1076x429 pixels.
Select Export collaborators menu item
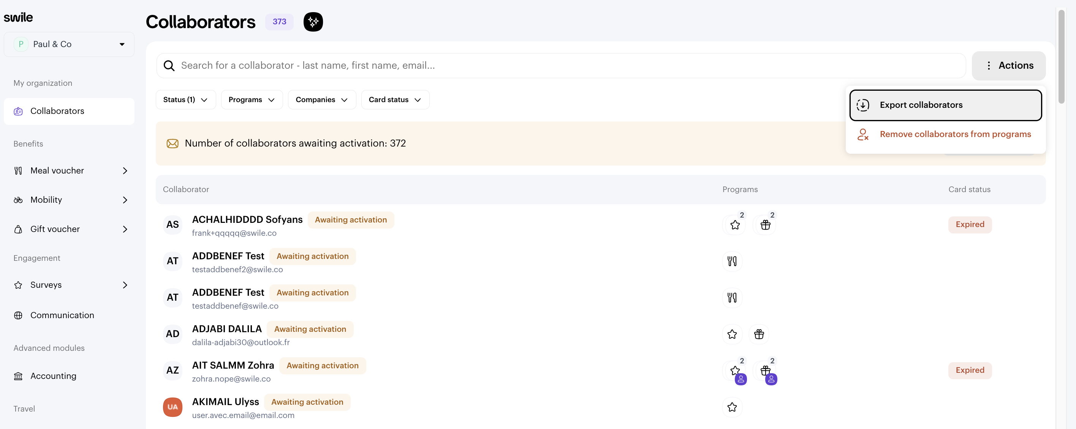tap(945, 105)
